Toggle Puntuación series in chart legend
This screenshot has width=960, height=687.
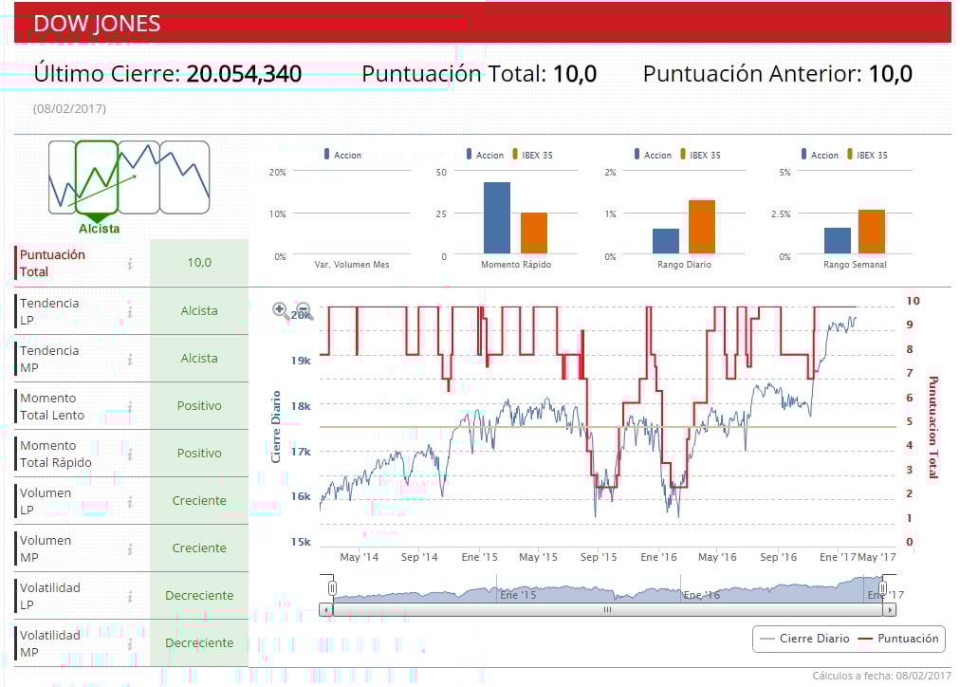tap(898, 639)
